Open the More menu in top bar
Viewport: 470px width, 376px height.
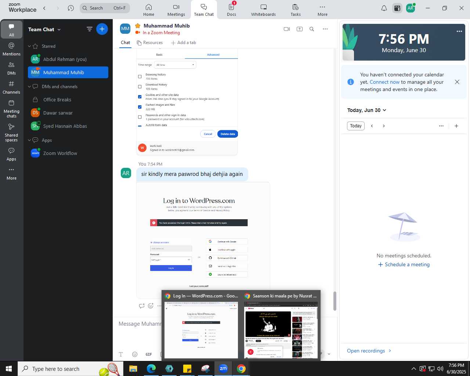322,10
